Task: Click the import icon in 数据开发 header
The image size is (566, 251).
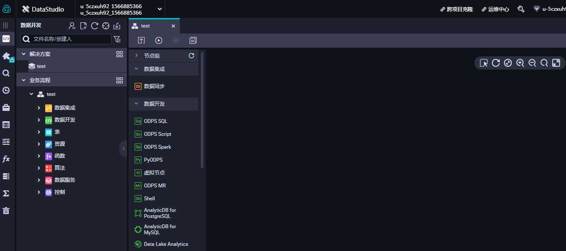Action: tap(117, 26)
